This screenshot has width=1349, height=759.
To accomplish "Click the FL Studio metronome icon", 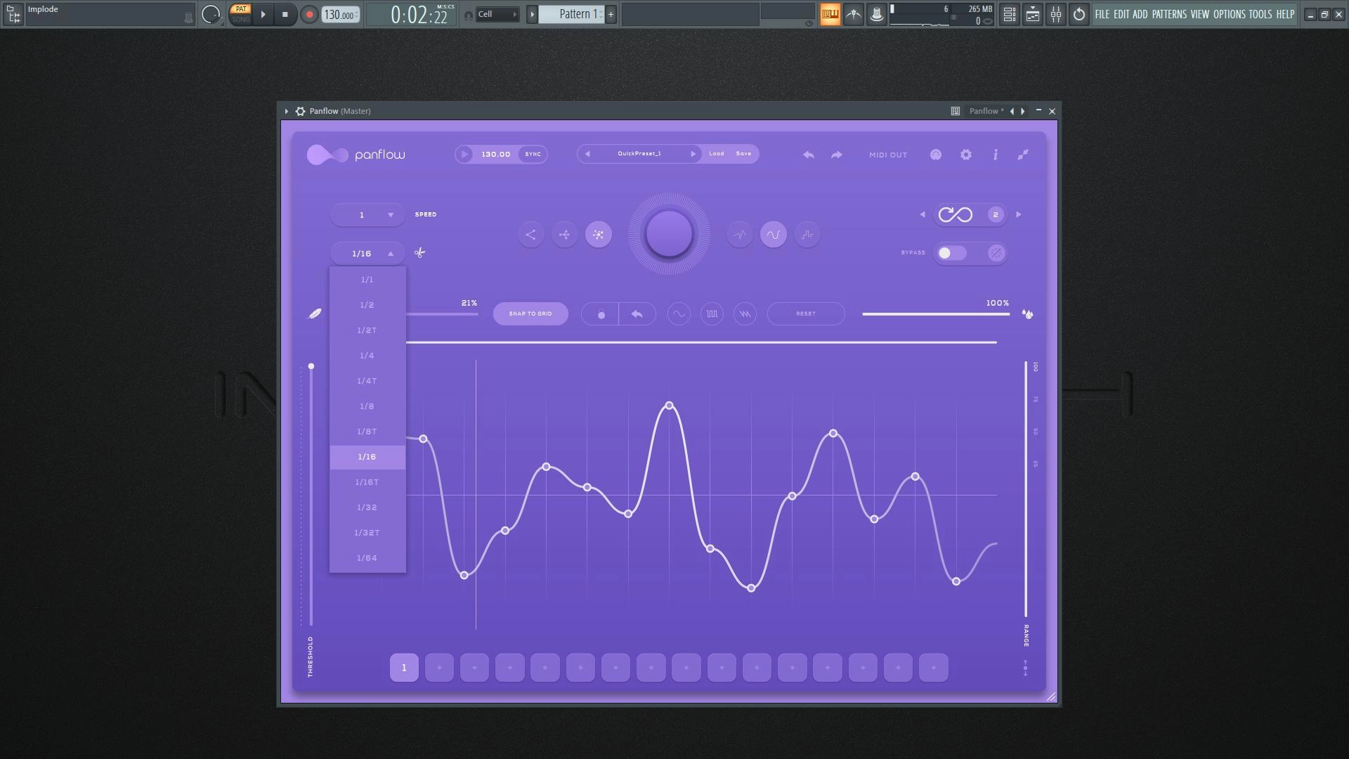I will [853, 14].
